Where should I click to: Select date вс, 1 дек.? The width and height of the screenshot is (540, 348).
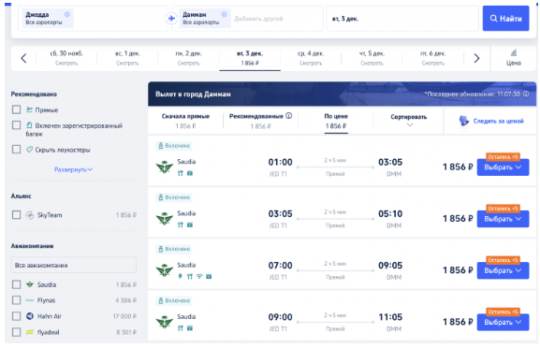[x=127, y=58]
